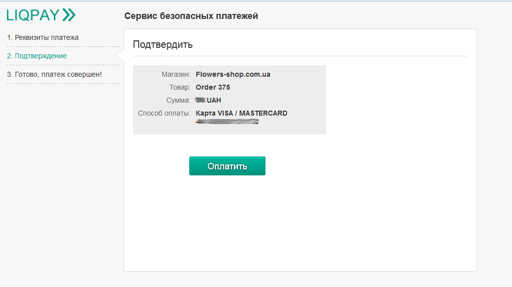This screenshot has height=287, width=512.
Task: Click the Сервис безопасных платежей title
Action: [x=191, y=16]
